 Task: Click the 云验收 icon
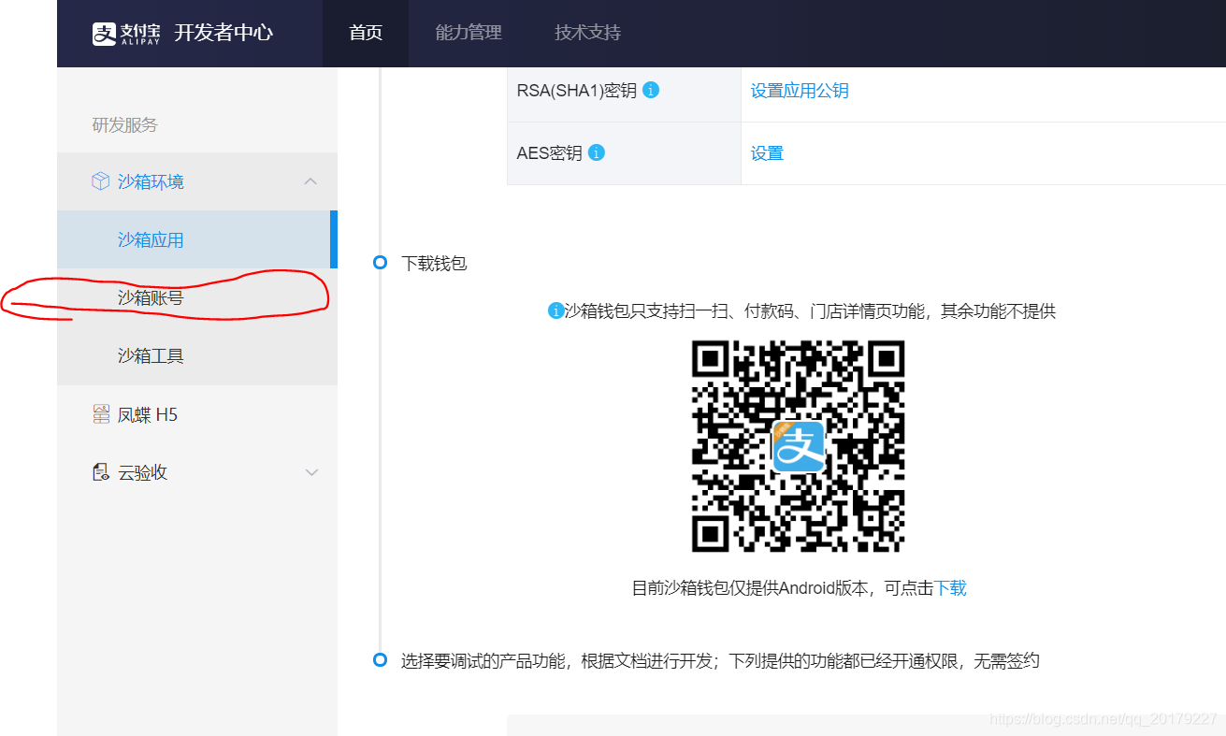coord(101,472)
